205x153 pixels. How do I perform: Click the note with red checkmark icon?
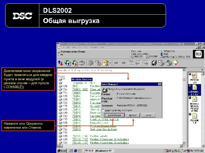176,63
